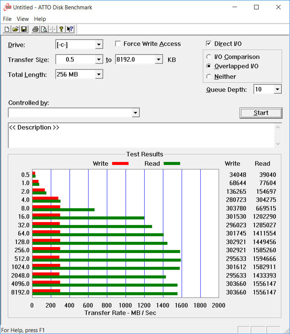Click the Read value 1585260
The height and width of the screenshot is (334, 290).
(x=265, y=250)
